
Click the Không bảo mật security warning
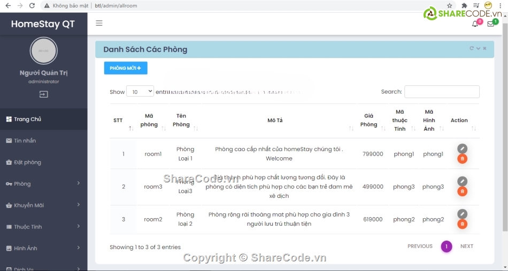click(x=66, y=5)
